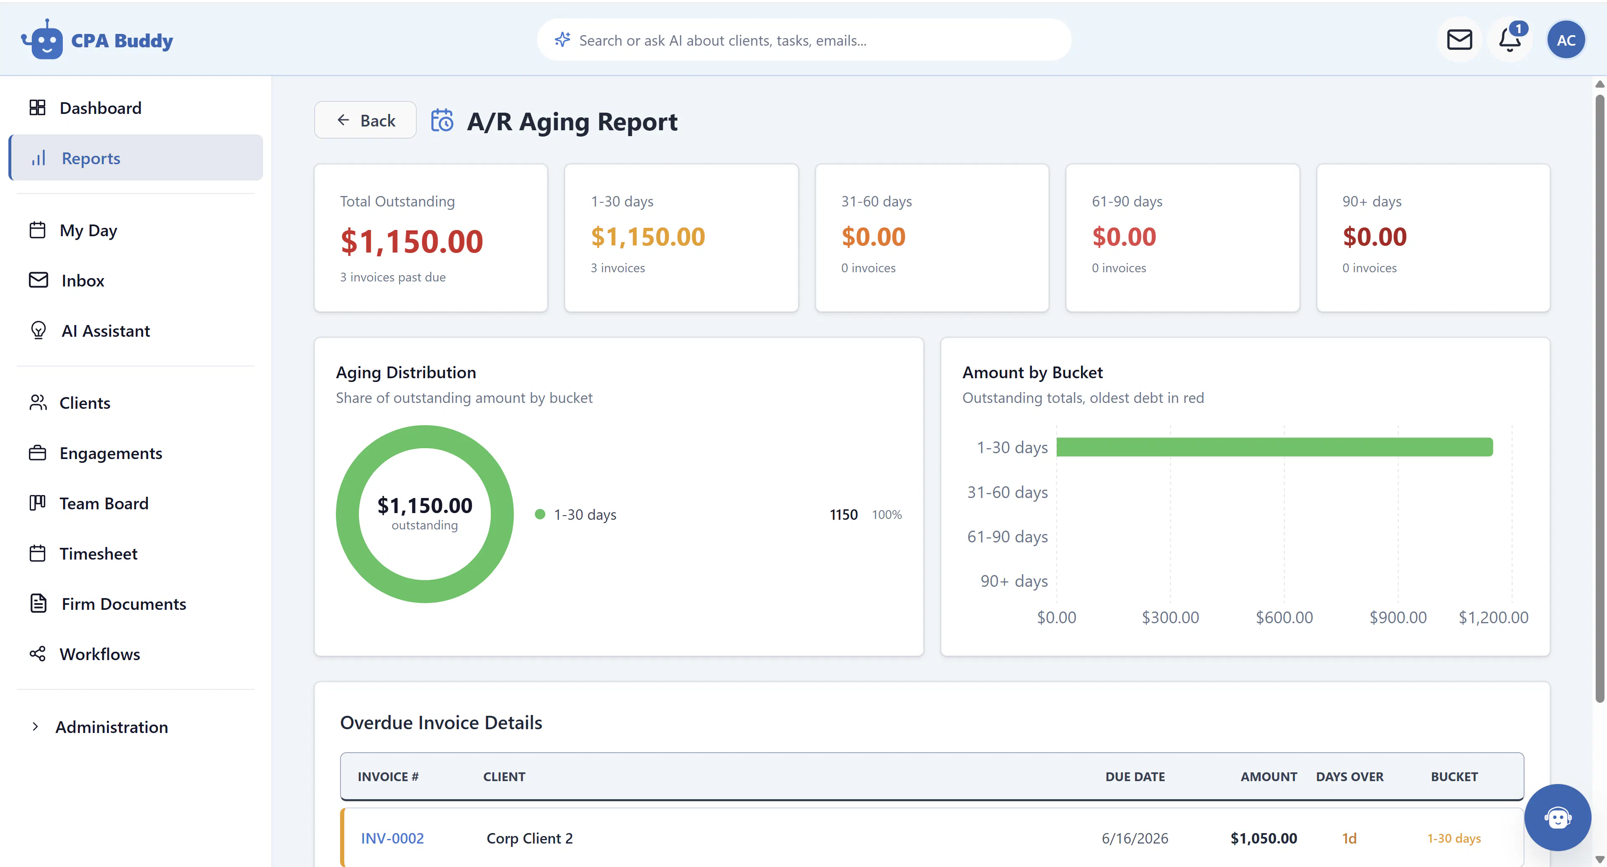Click the AI sparkle icon in search bar
The width and height of the screenshot is (1607, 867).
tap(562, 40)
